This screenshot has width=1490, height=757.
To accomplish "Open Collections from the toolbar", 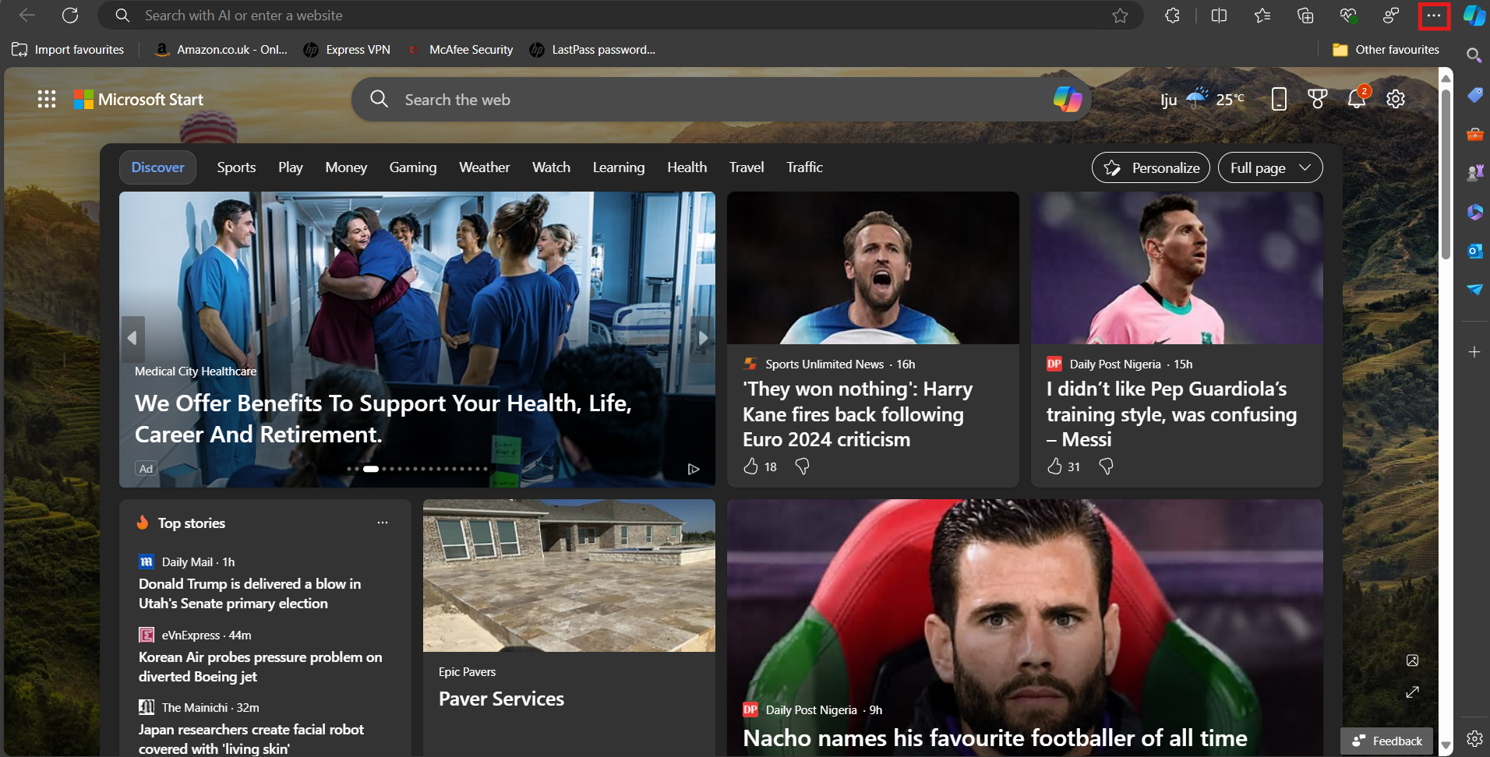I will coord(1305,16).
